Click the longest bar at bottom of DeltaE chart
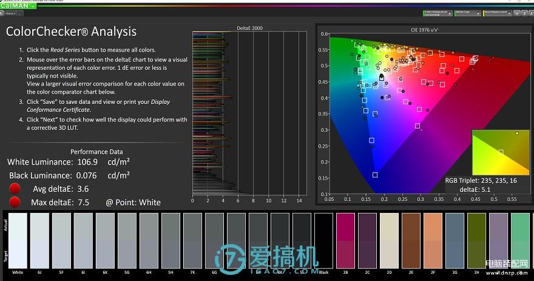Viewport: 534px width, 281px height. [221, 193]
